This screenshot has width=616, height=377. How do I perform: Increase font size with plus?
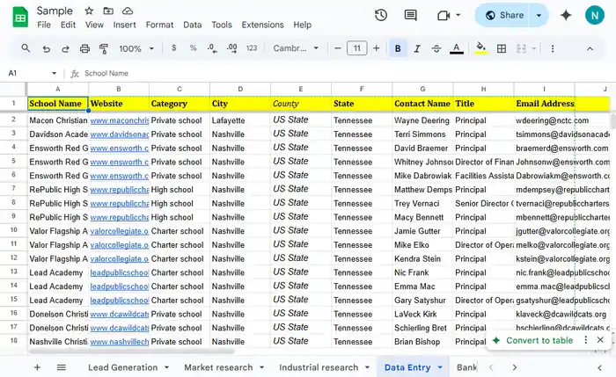click(x=377, y=48)
